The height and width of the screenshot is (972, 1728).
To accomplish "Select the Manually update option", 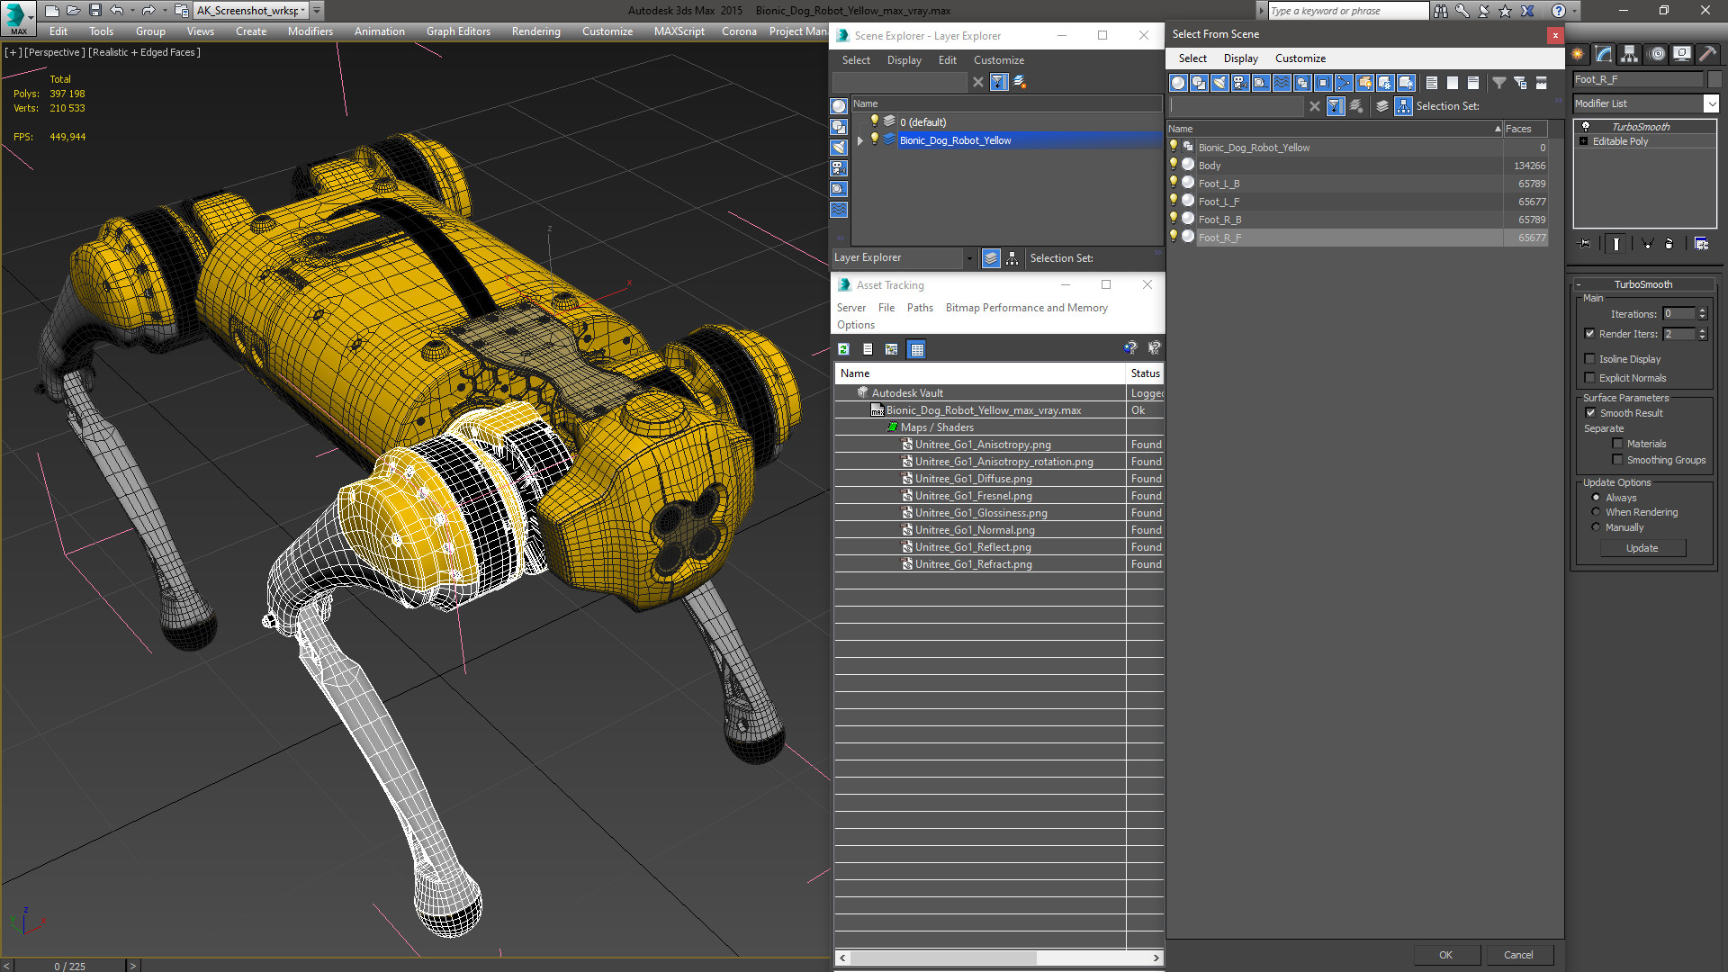I will 1596,527.
